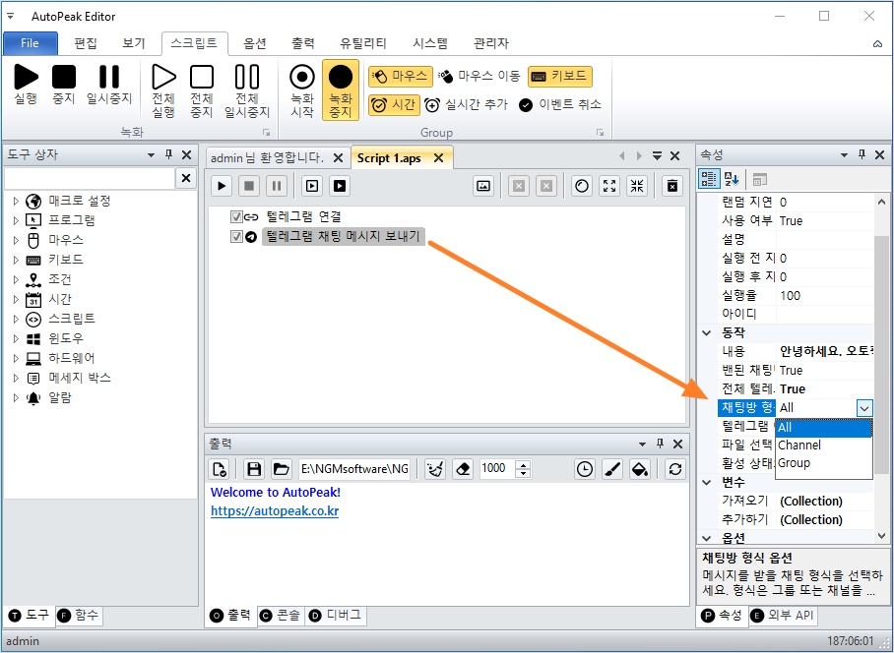Click the image capture icon in script toolbar

click(483, 186)
